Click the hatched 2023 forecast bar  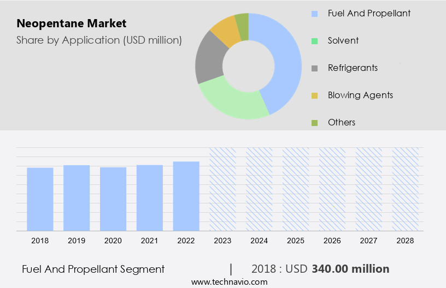[x=222, y=189]
